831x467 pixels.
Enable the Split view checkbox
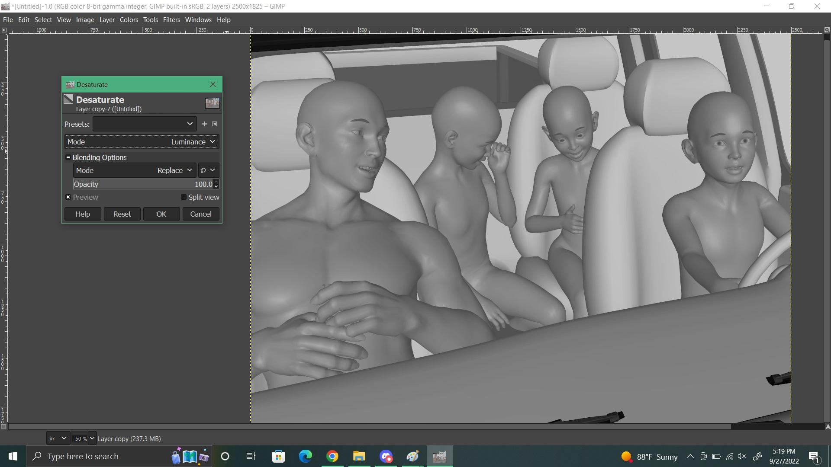(x=184, y=197)
